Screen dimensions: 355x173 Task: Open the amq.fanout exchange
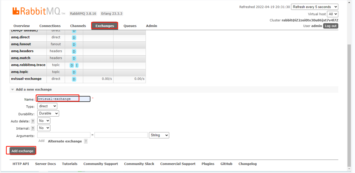[x=21, y=44]
